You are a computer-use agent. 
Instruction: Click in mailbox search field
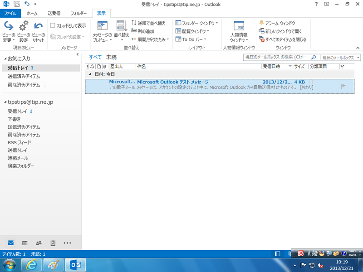click(x=277, y=57)
